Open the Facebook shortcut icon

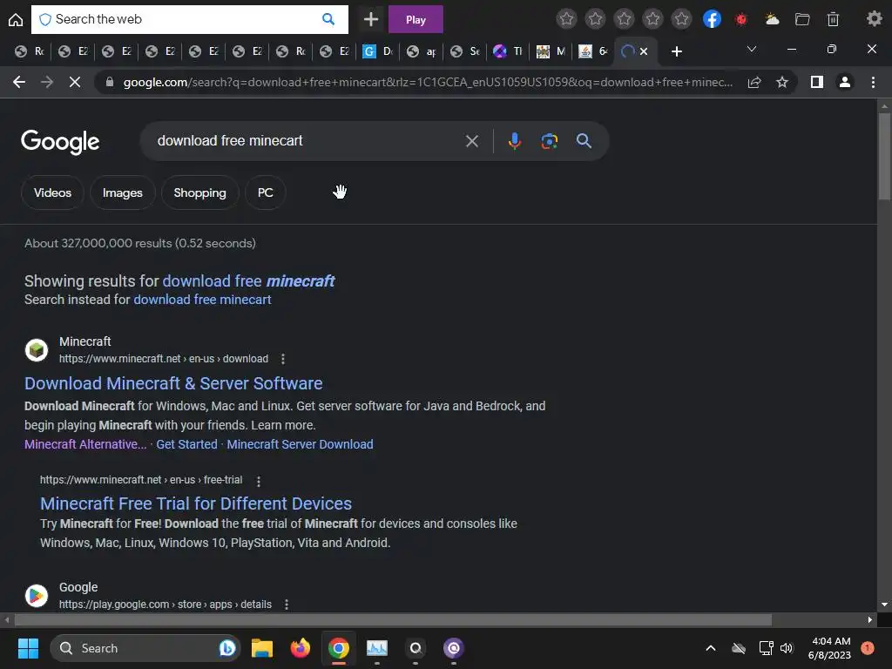tap(712, 19)
